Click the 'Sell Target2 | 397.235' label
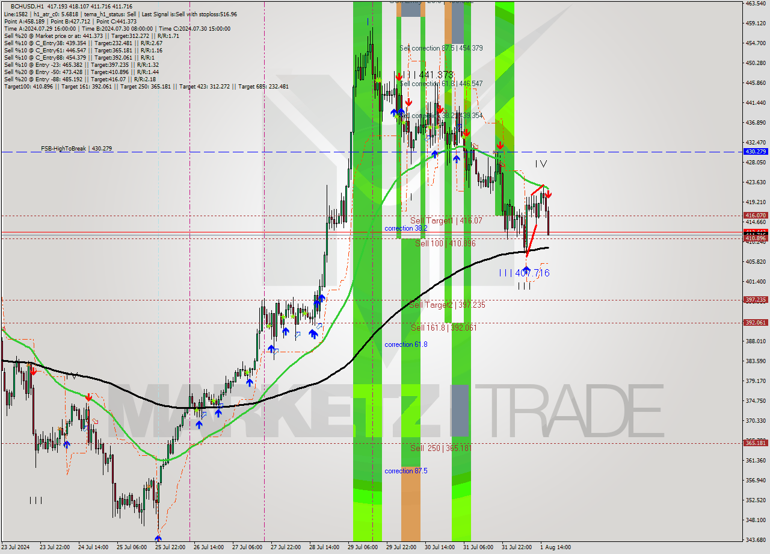 point(448,305)
